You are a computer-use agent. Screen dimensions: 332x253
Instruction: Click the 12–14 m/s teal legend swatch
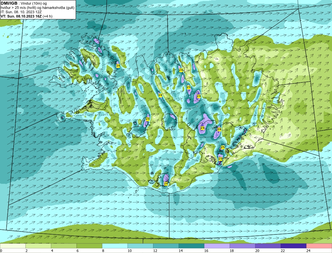[x=166, y=246]
